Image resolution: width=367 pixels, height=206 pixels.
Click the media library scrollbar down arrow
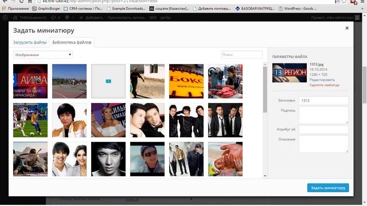tap(265, 176)
